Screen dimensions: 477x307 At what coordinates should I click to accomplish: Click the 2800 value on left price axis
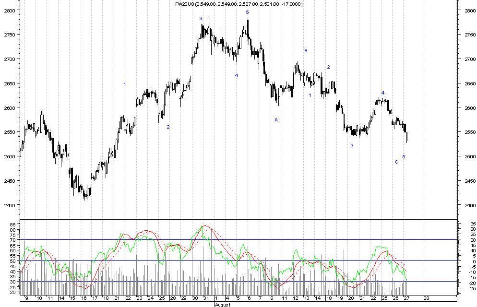point(10,11)
